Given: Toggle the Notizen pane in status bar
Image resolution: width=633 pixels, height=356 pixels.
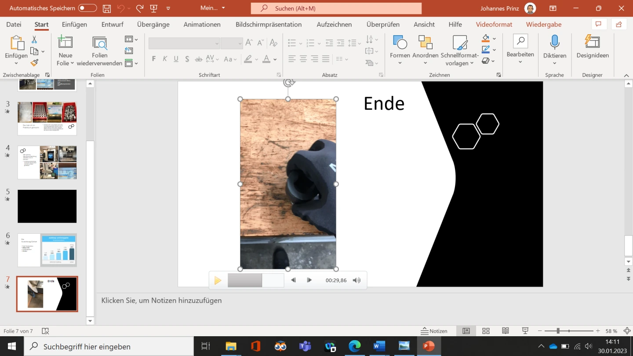Looking at the screenshot, I should 434,331.
